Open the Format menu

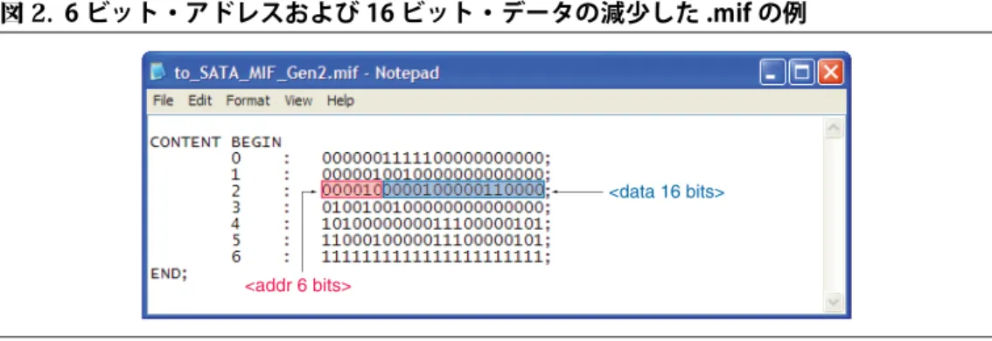pos(248,101)
